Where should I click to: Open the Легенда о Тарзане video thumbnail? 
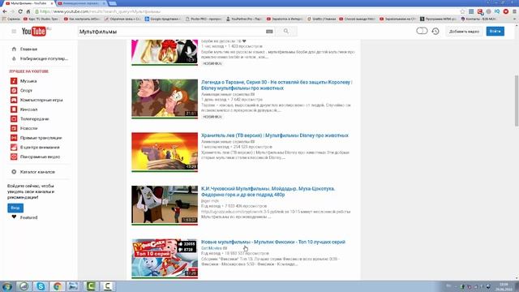[x=165, y=98]
